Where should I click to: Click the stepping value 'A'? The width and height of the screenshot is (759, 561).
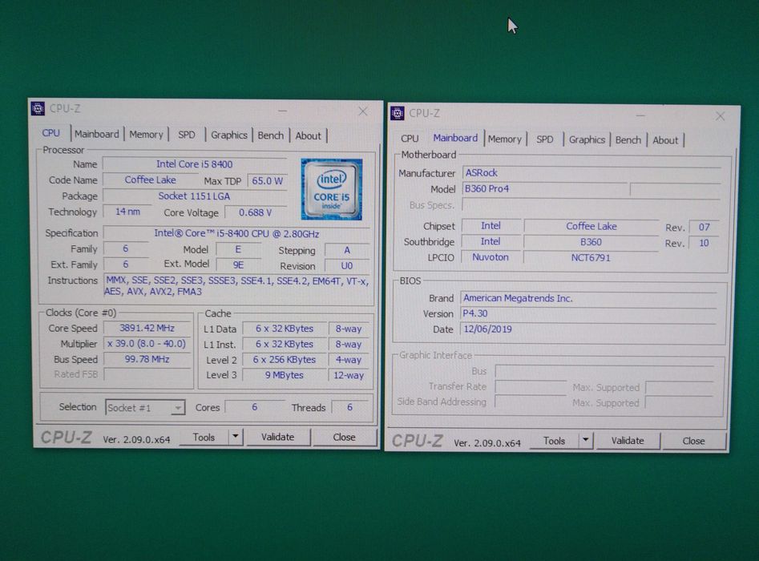pyautogui.click(x=347, y=250)
